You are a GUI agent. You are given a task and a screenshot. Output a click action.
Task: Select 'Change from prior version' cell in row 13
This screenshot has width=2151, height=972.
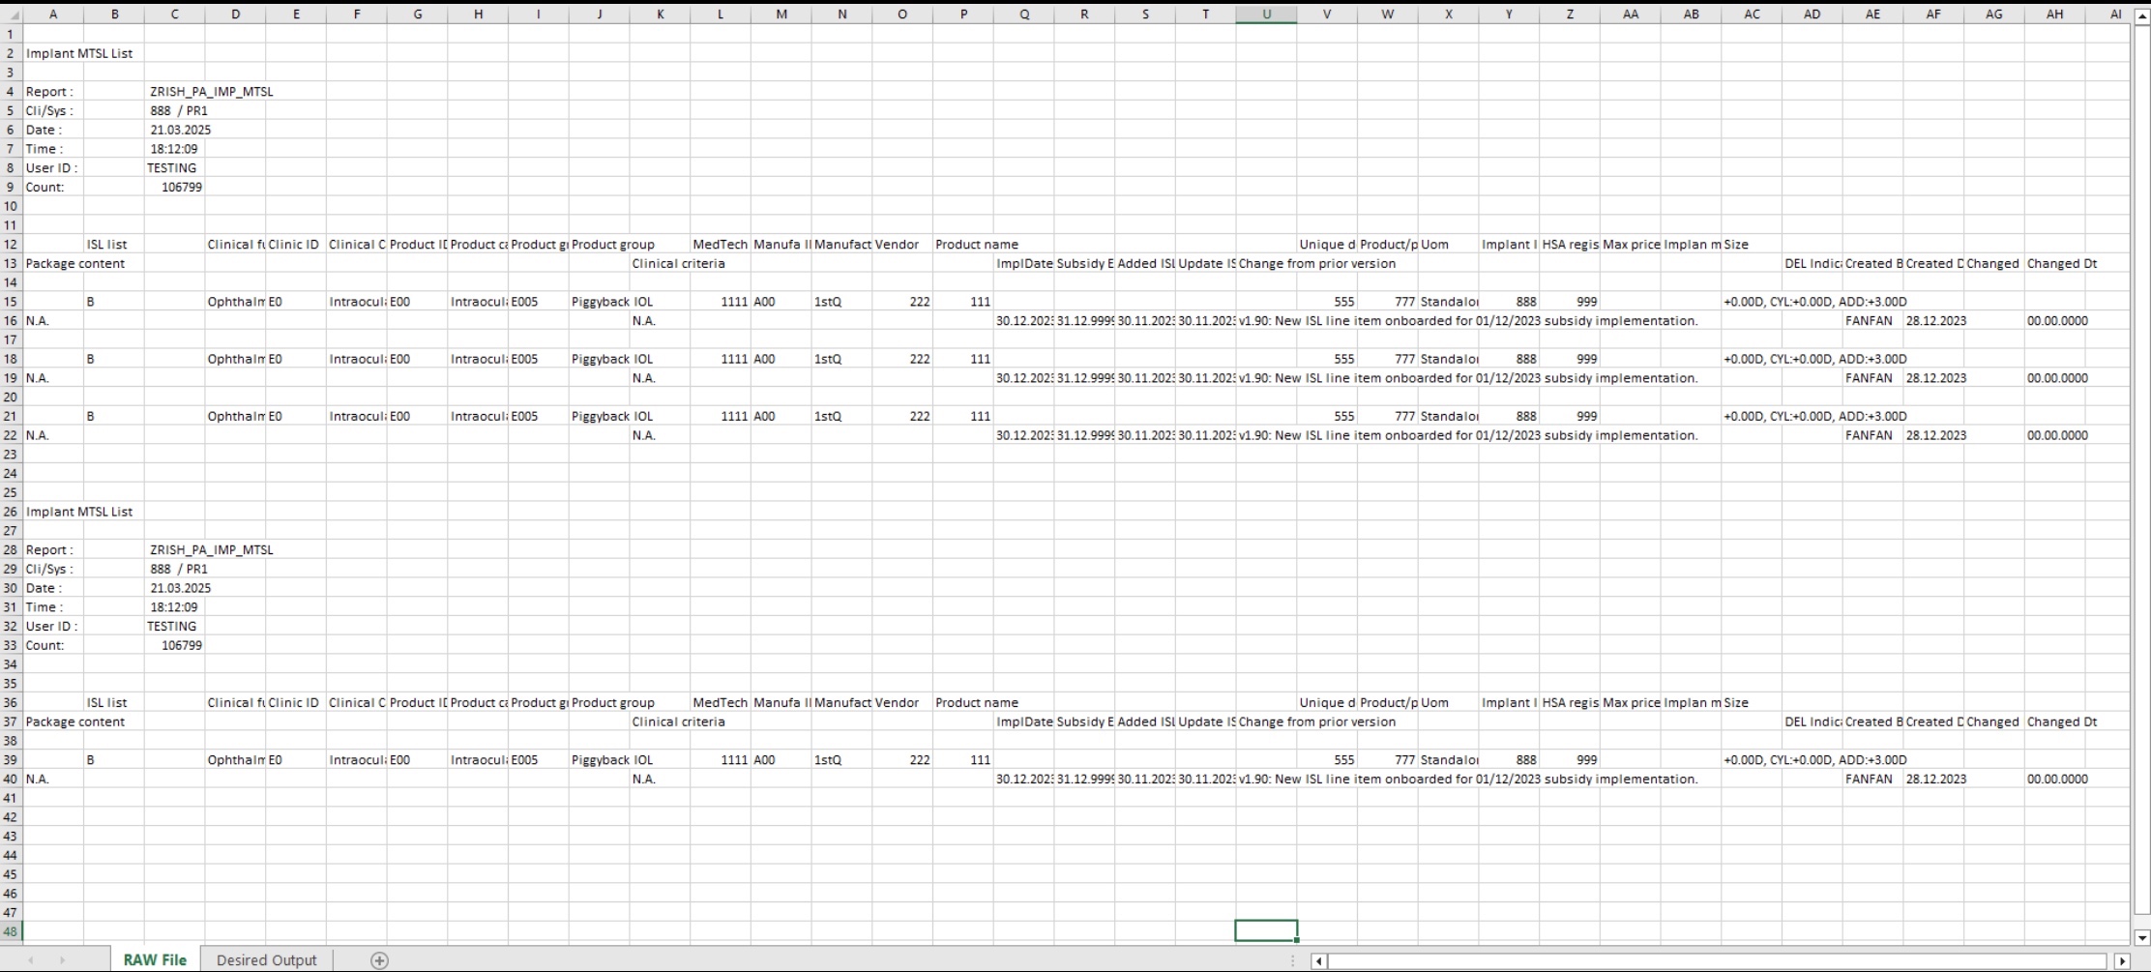[1317, 263]
